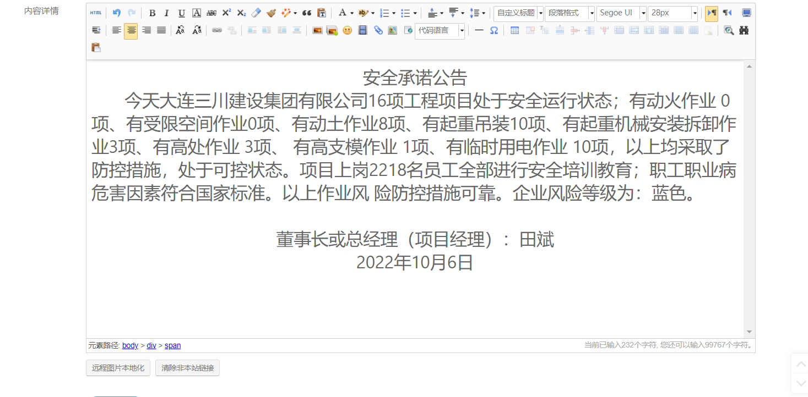Expand the highlight color picker arrow
The image size is (808, 397).
click(372, 13)
